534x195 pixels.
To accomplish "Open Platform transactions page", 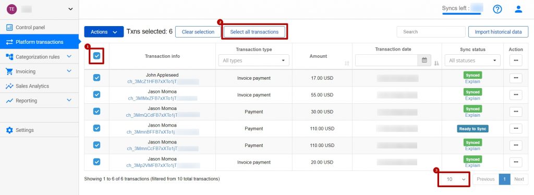I will click(39, 42).
